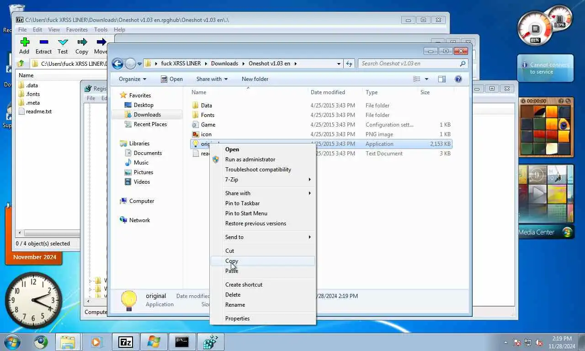Sort by the Size column header

tap(425, 92)
